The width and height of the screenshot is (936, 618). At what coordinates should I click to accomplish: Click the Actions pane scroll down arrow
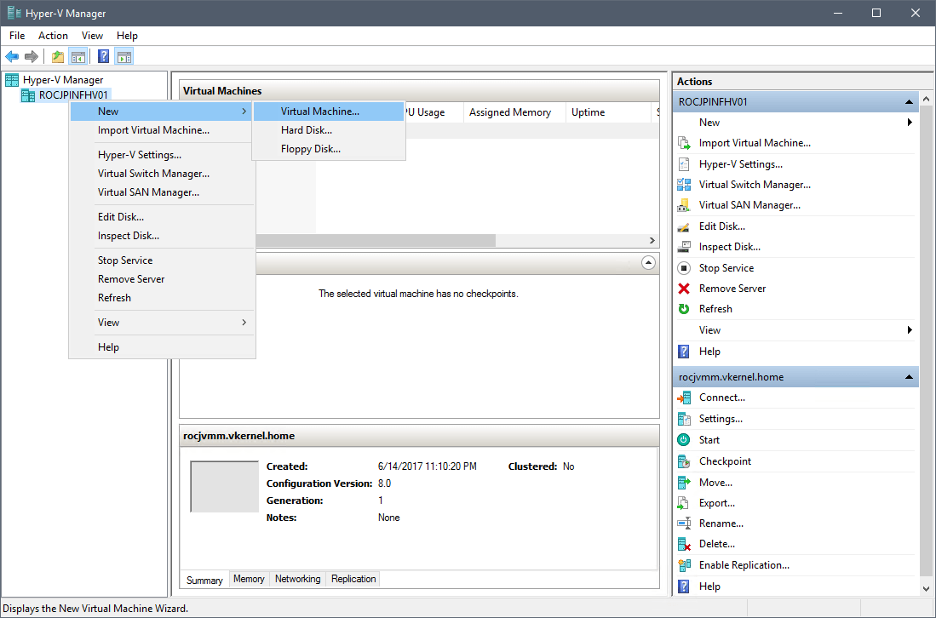[x=926, y=589]
